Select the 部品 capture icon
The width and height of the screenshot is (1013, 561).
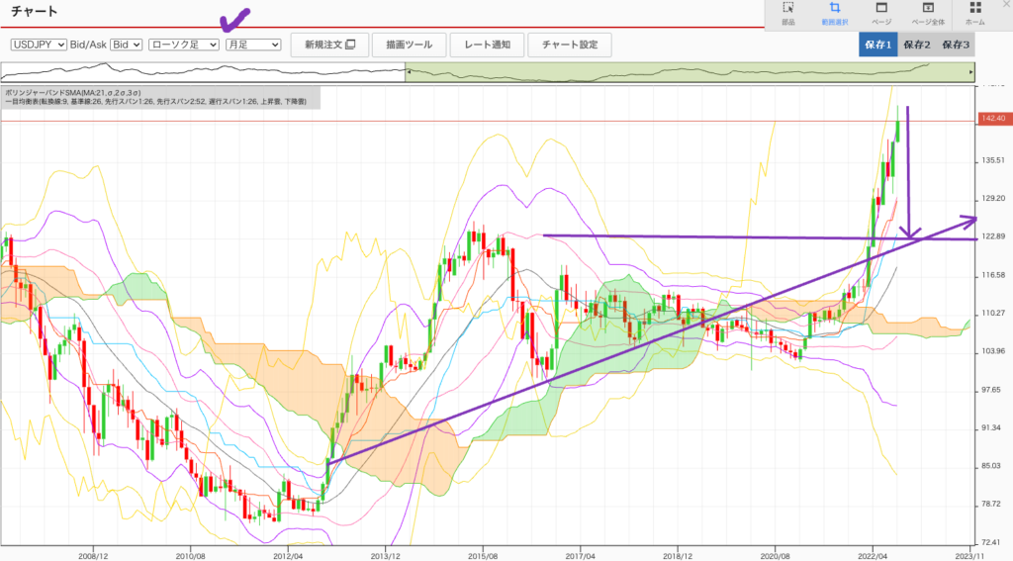788,8
